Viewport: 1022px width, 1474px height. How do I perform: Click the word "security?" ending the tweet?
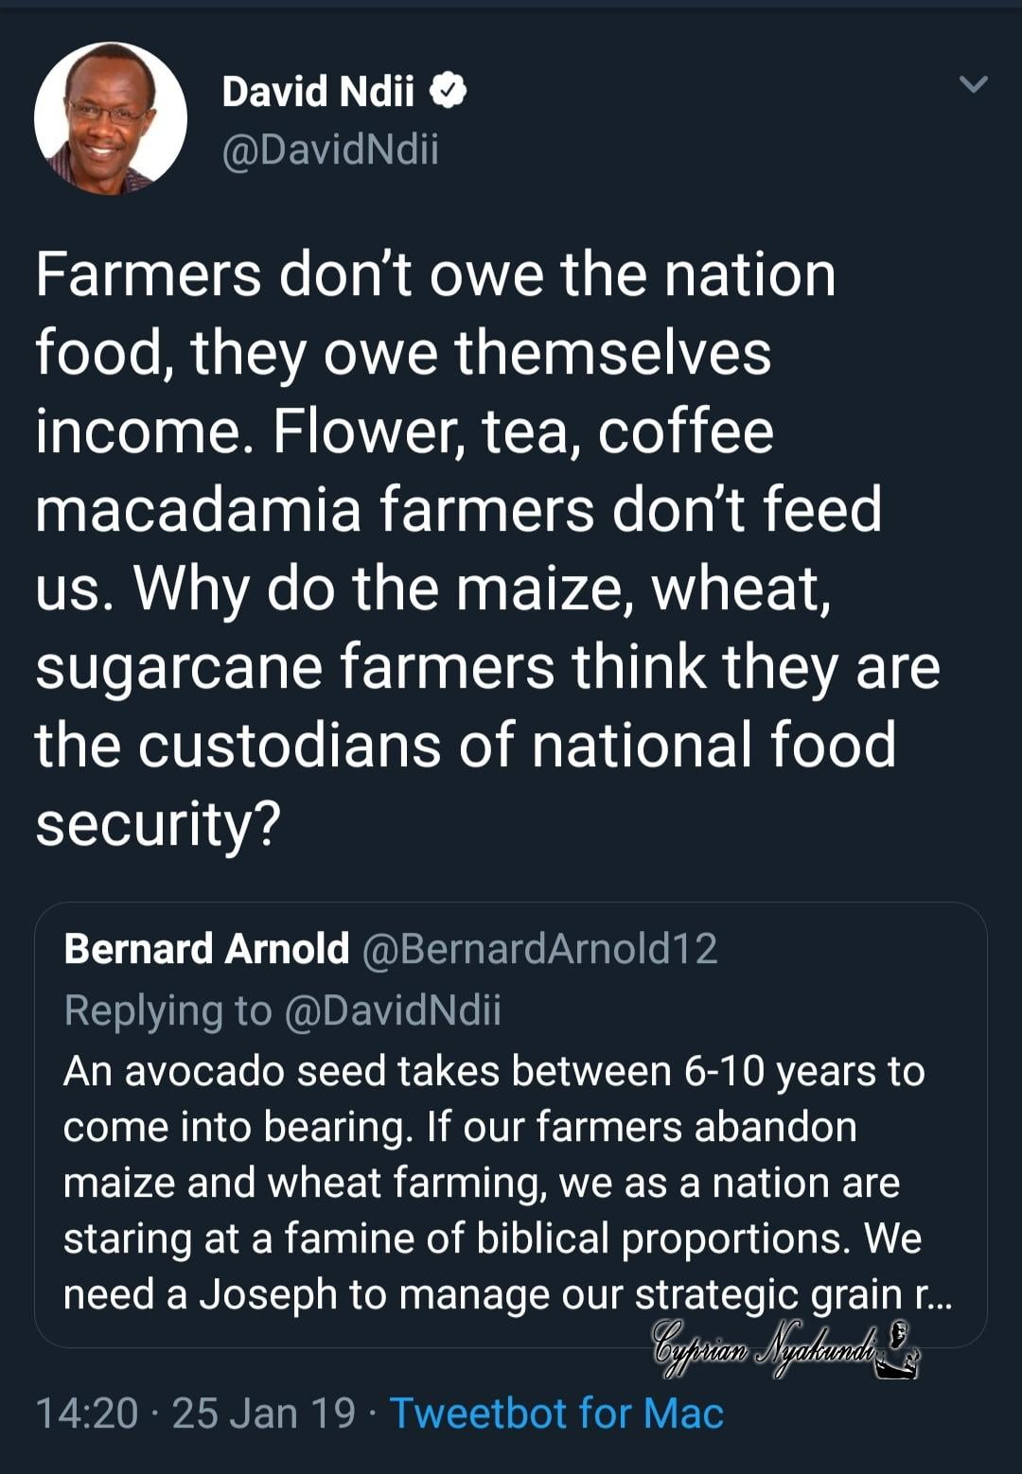click(x=158, y=824)
